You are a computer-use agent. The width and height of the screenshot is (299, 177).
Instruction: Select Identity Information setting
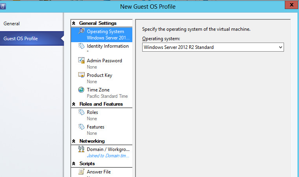click(x=102, y=49)
